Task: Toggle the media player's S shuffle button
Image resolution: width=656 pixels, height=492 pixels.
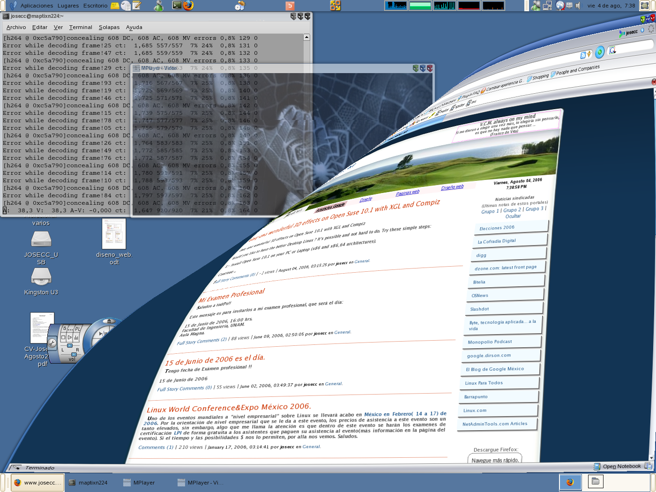Action: coord(65,328)
